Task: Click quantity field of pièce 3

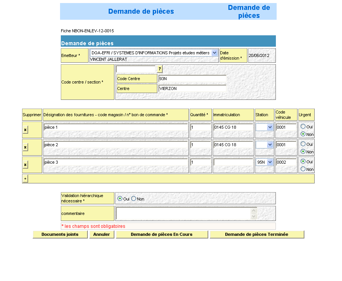Action: [201, 162]
